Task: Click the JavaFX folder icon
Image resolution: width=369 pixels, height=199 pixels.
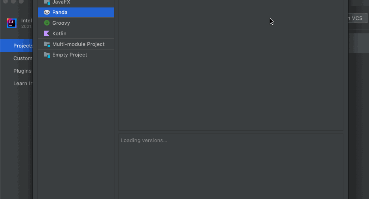Action: [x=47, y=2]
